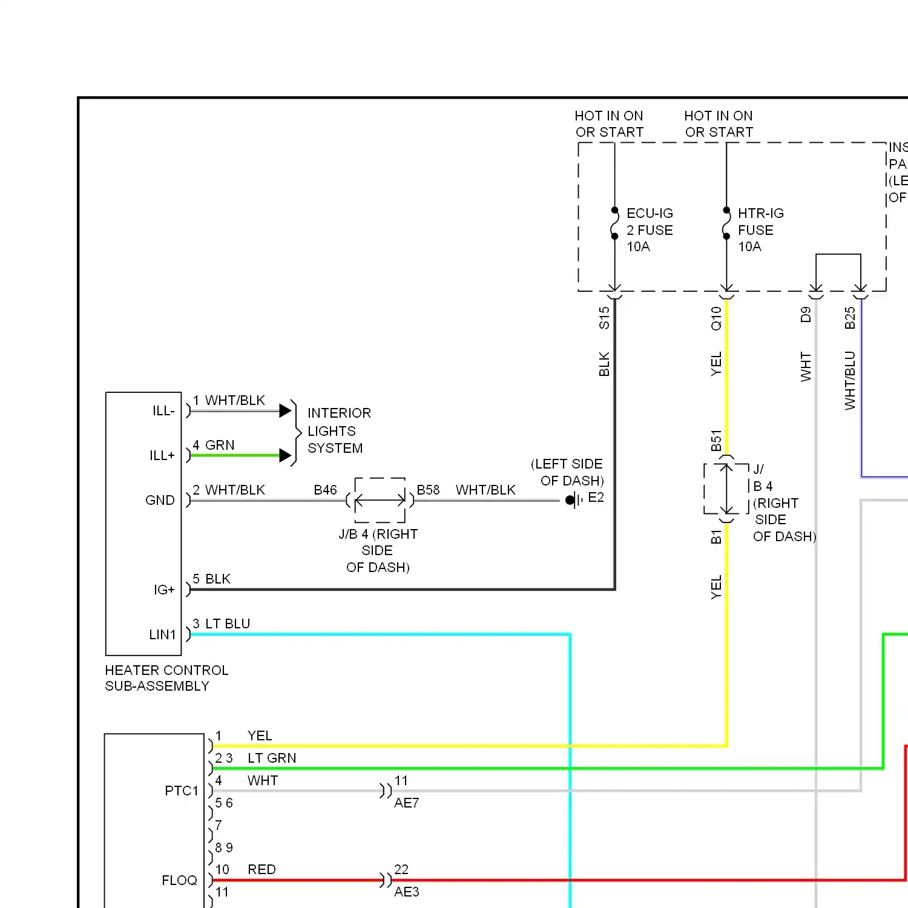Click WHT/BLK label on ILL- pin 1
This screenshot has width=908, height=908.
coord(235,400)
